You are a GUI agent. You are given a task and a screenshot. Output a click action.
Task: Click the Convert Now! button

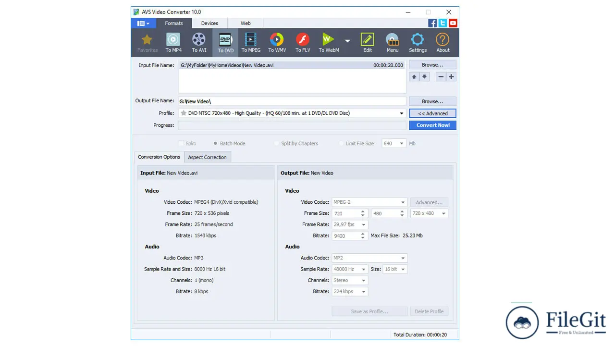tap(432, 125)
